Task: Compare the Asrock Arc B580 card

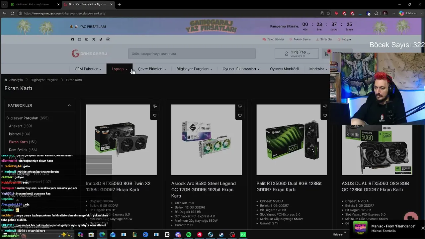Action: coord(240,107)
